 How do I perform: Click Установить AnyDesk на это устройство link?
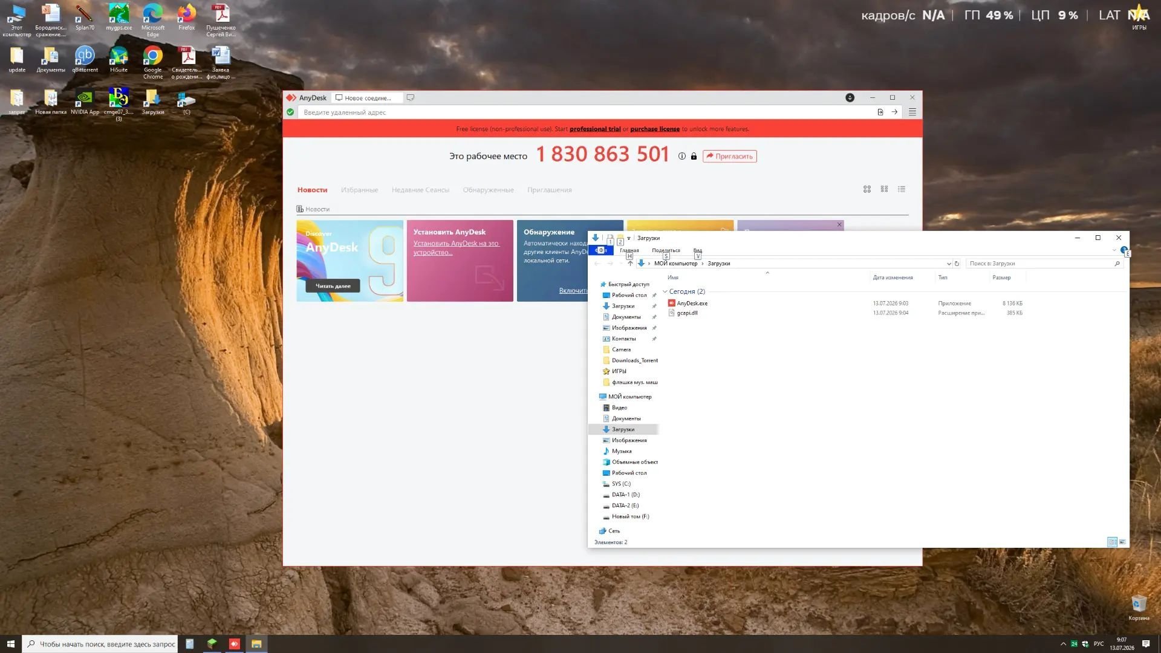(456, 248)
